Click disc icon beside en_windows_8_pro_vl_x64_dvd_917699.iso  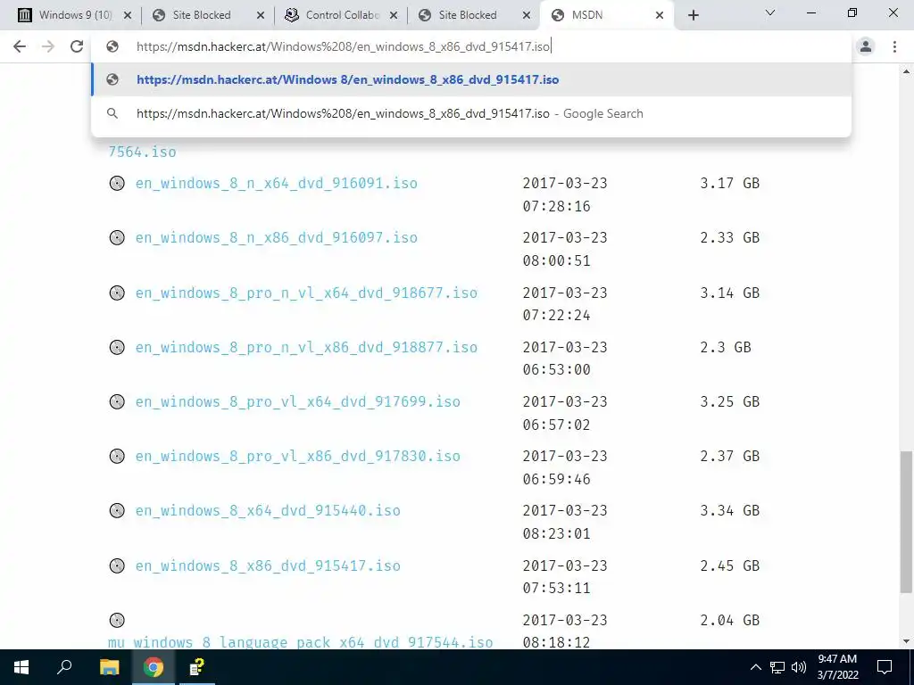117,402
